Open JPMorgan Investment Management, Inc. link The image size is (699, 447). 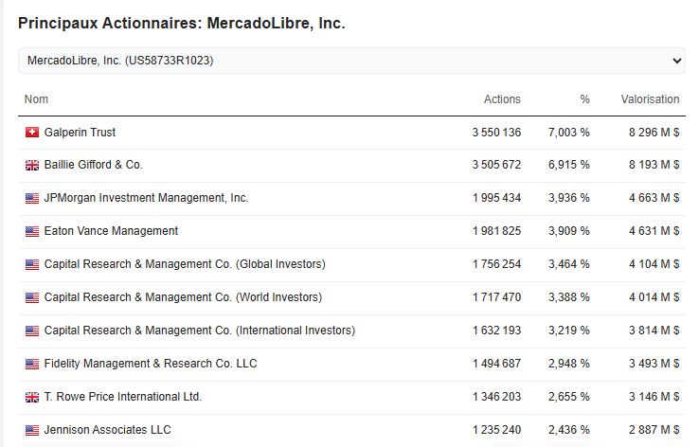coord(146,198)
